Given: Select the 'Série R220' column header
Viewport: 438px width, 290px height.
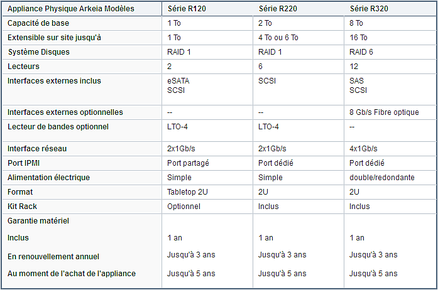Looking at the screenshot, I should tap(278, 9).
